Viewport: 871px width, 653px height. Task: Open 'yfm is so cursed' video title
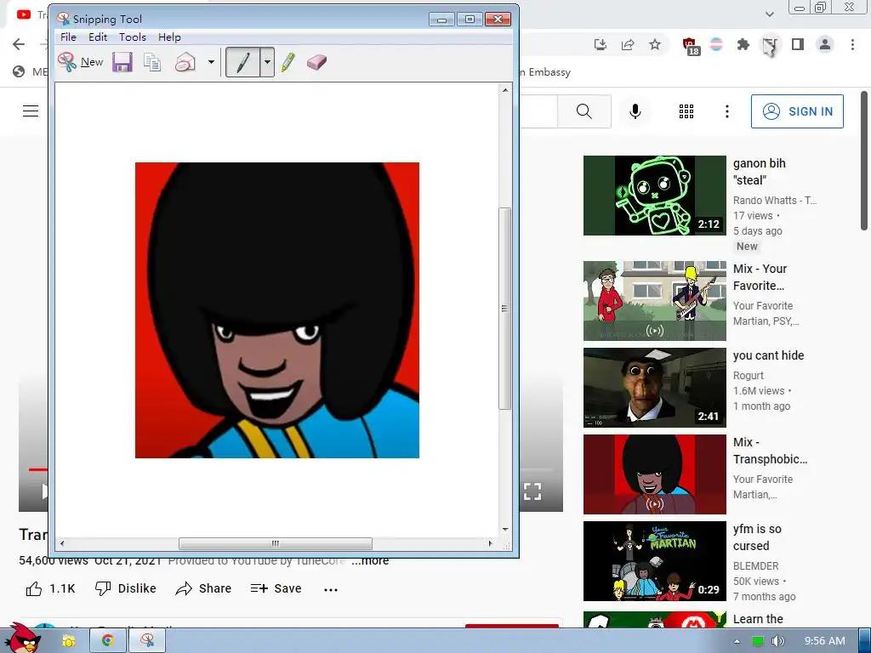point(757,537)
